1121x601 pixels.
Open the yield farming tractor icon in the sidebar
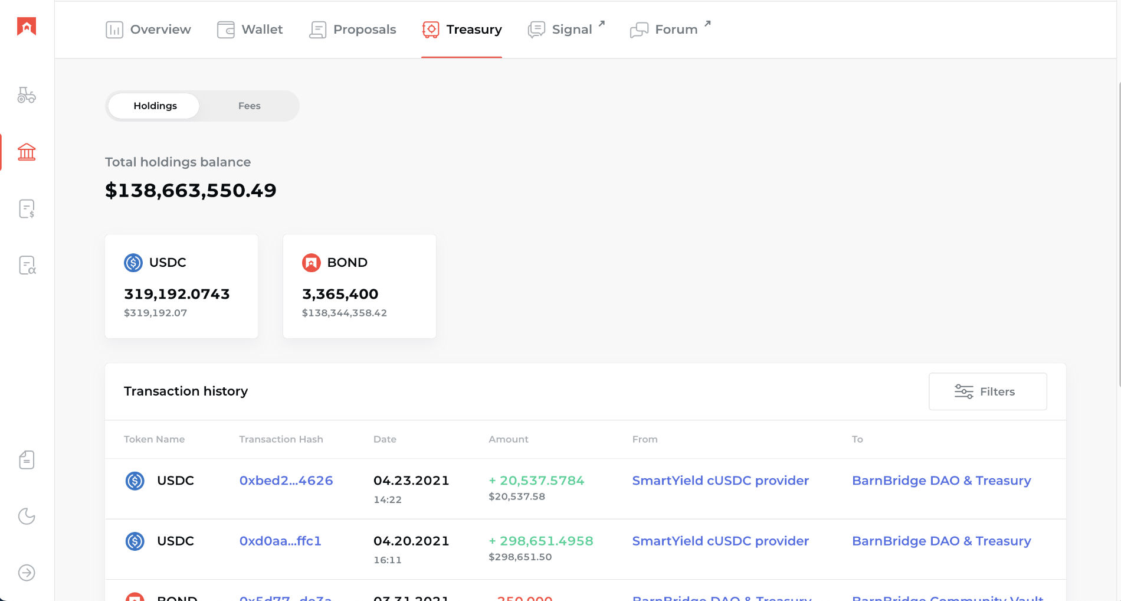coord(27,95)
